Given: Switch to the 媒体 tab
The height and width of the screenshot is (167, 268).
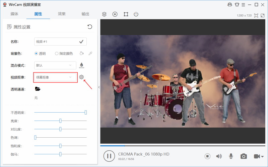Looking at the screenshot, I should point(14,14).
